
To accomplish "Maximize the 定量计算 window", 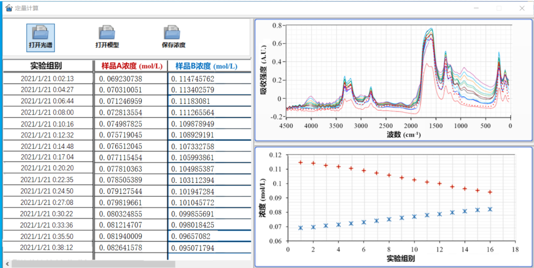I will (x=499, y=8).
